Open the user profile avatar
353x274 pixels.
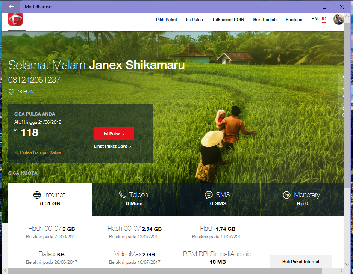(x=339, y=20)
